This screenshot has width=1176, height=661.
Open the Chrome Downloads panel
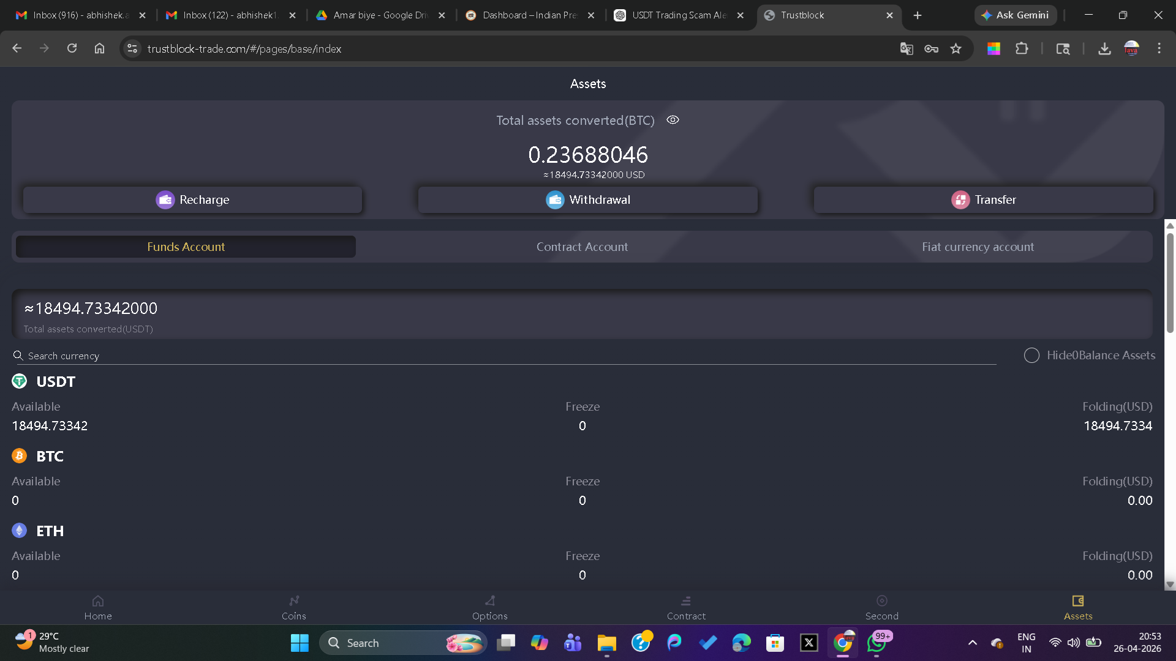[x=1104, y=48]
